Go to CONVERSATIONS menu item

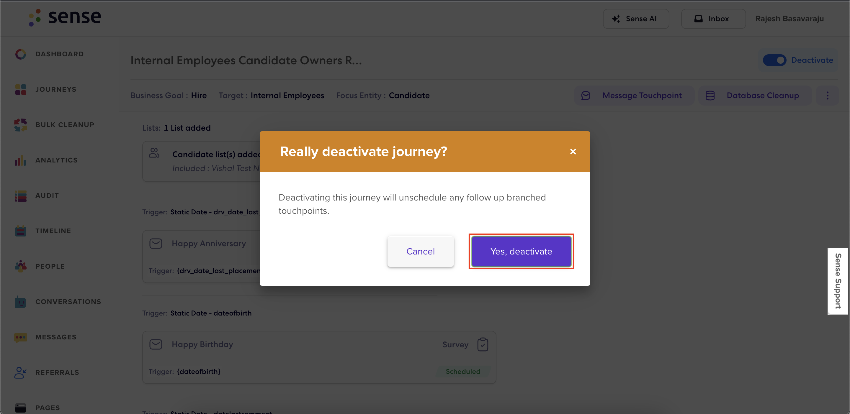(68, 302)
